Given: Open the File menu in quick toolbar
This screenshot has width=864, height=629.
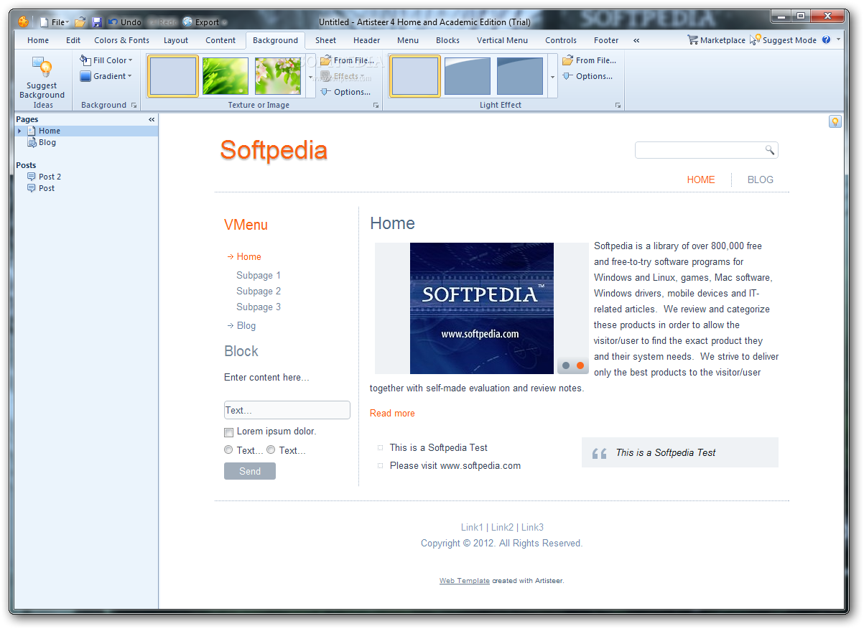Looking at the screenshot, I should (x=55, y=22).
